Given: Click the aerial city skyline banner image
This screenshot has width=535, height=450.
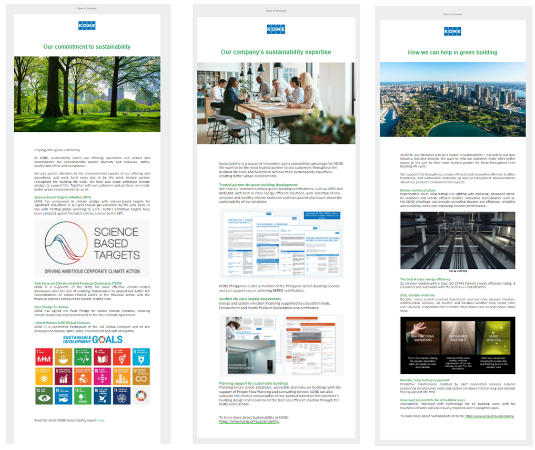Looking at the screenshot, I should 453,99.
